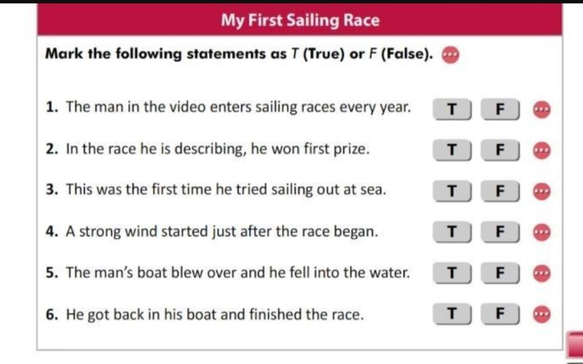Open the hint icon for statement 1
This screenshot has width=583, height=364.
point(541,108)
